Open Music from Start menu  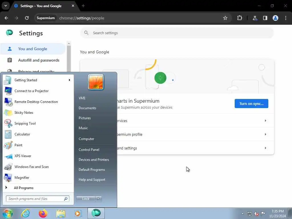point(83,128)
